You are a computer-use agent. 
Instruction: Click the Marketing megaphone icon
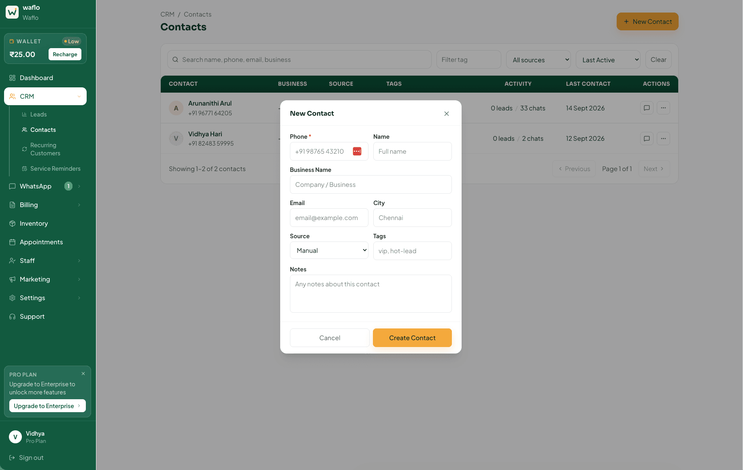click(x=13, y=279)
